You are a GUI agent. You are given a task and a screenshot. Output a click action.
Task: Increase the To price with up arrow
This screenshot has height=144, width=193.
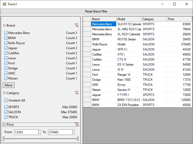click(x=73, y=131)
